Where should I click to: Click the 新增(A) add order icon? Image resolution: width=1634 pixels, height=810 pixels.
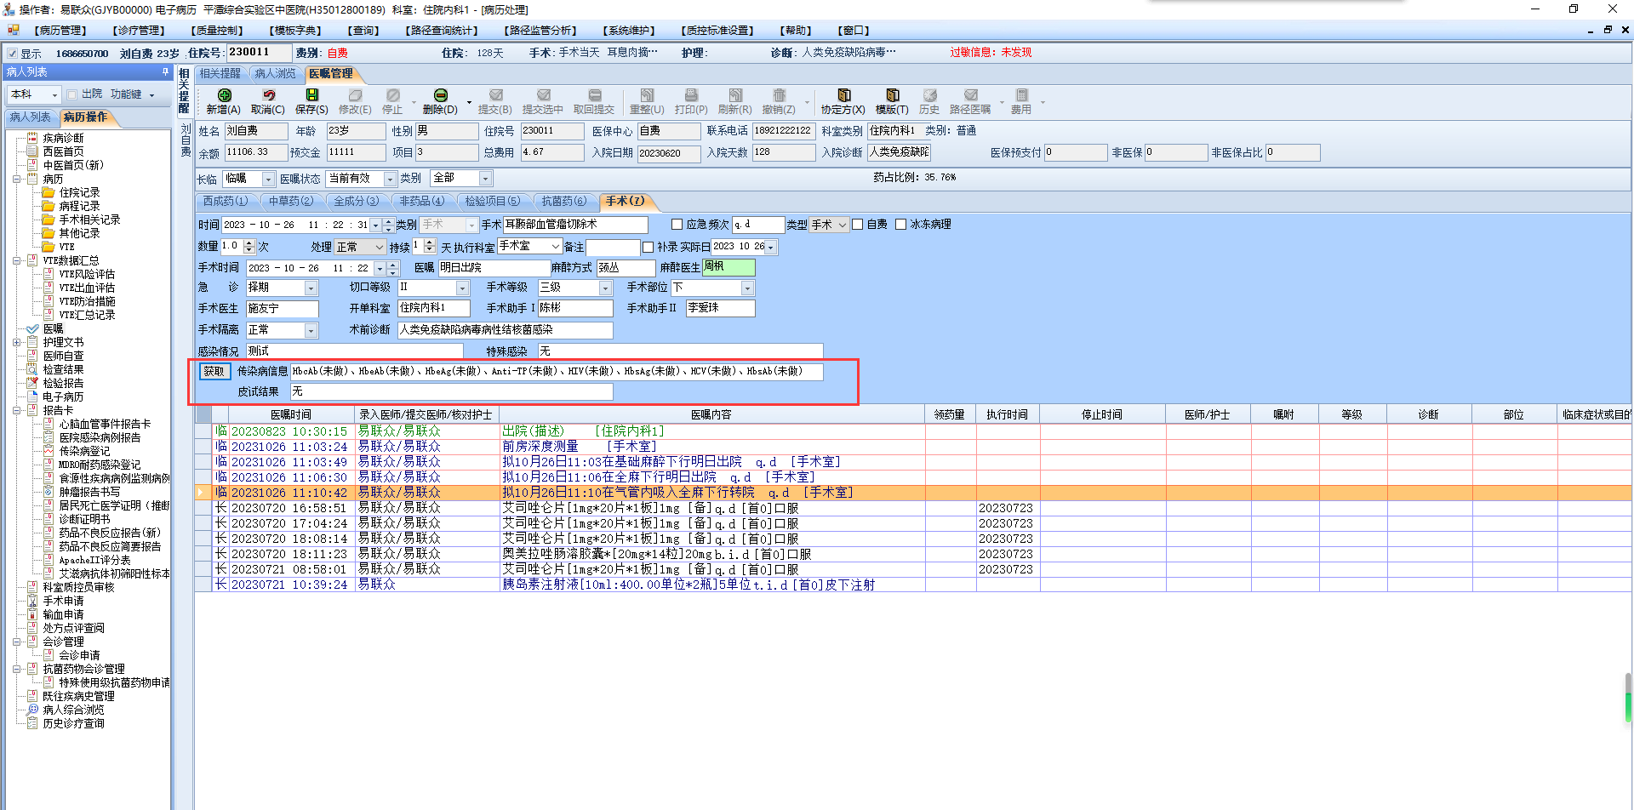tap(224, 95)
